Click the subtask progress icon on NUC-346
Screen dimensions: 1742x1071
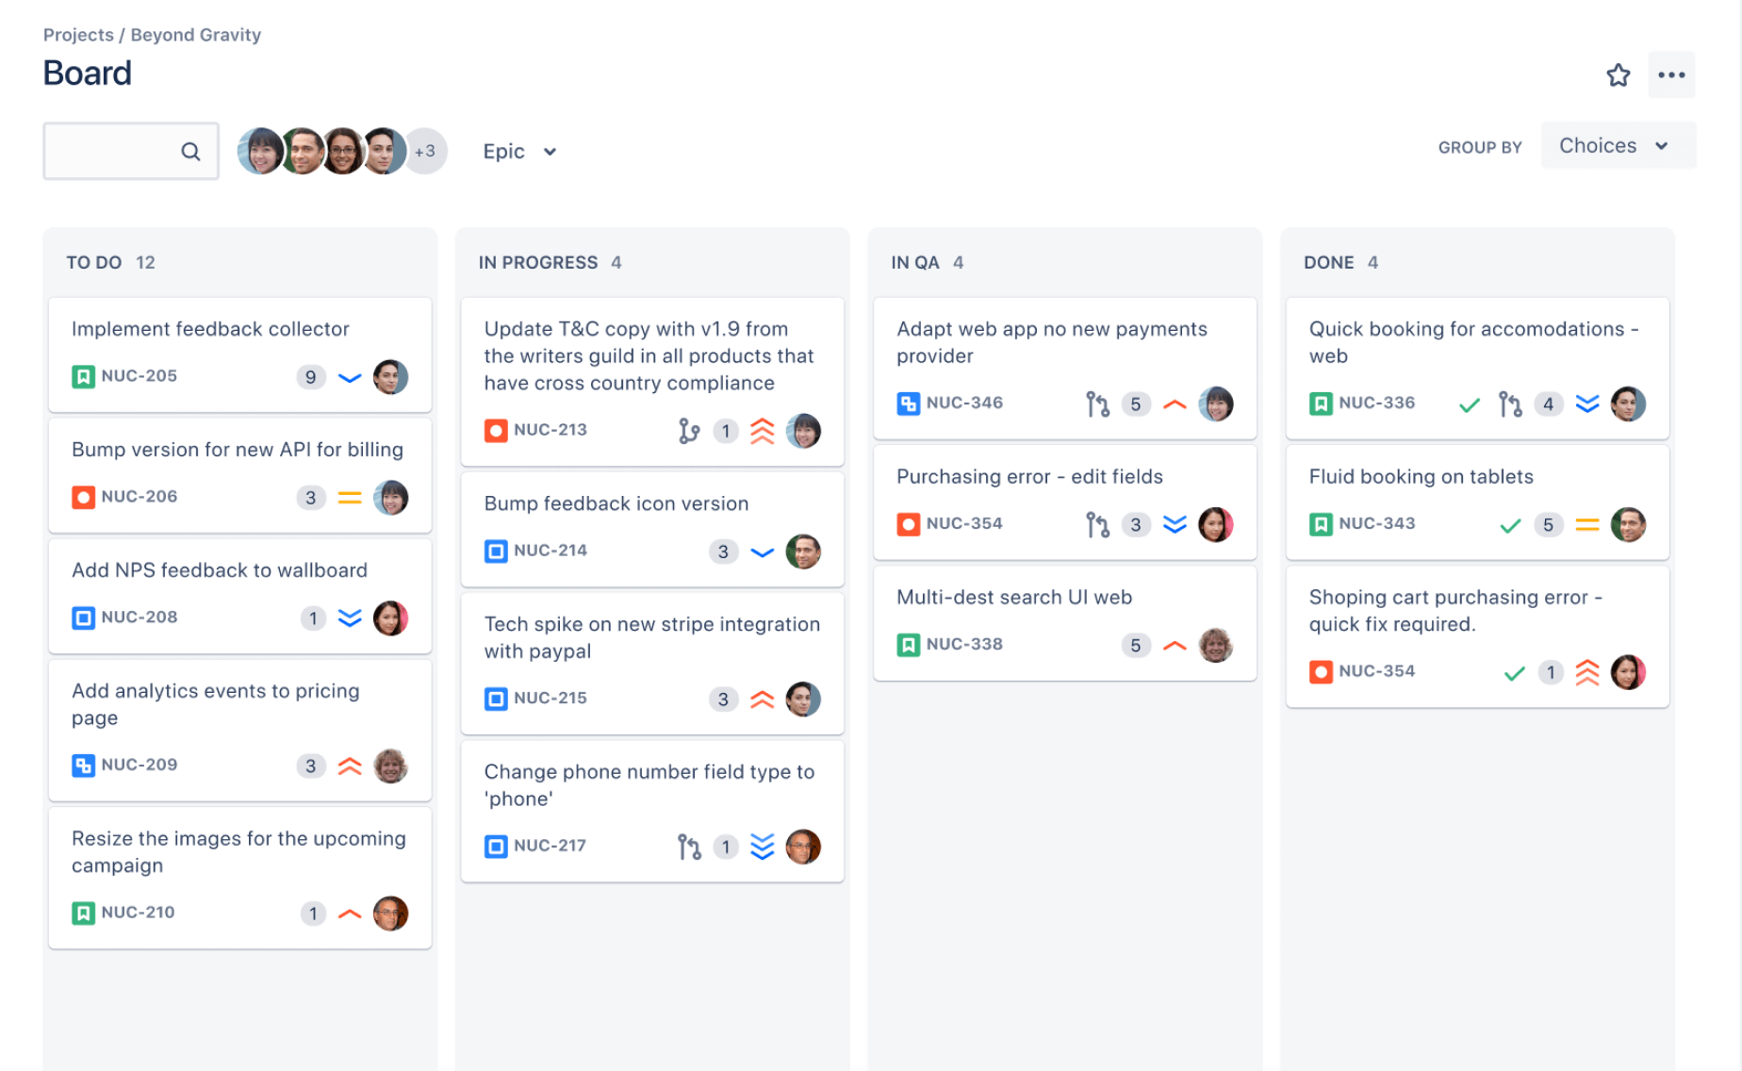1096,404
